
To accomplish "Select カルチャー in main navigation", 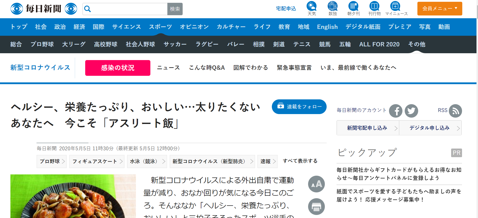I will pyautogui.click(x=231, y=27).
